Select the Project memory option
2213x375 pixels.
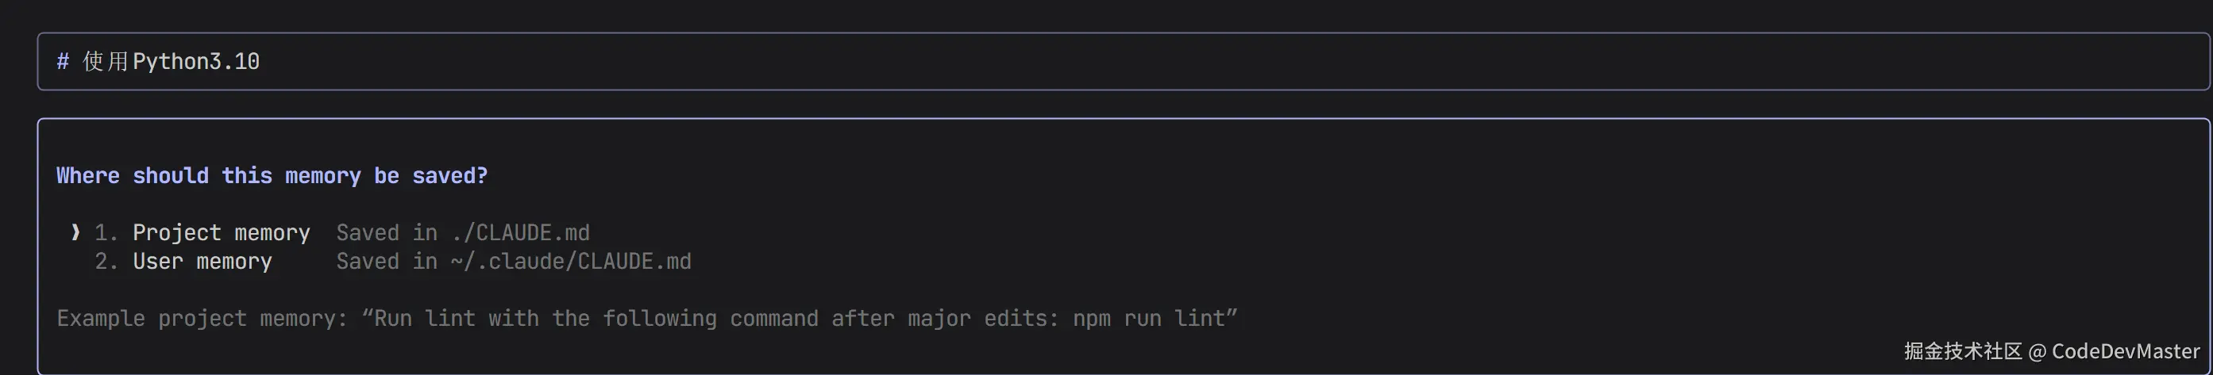click(221, 232)
